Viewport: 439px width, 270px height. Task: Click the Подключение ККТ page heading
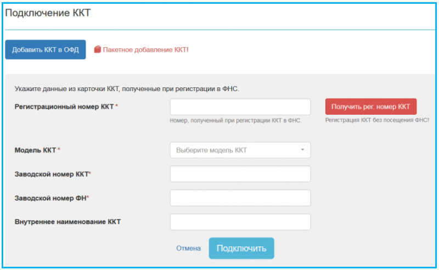47,13
